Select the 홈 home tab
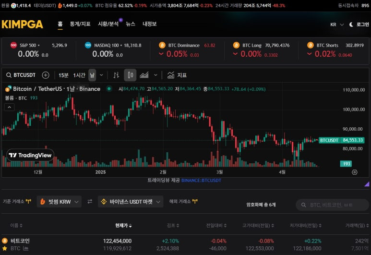The height and width of the screenshot is (255, 371). tap(60, 24)
